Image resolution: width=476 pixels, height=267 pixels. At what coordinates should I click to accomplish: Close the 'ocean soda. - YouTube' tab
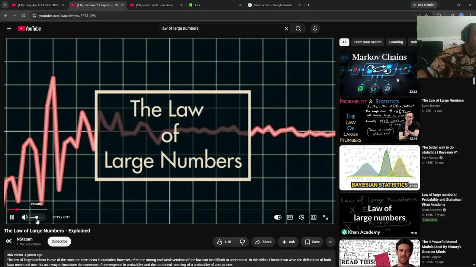click(x=181, y=5)
